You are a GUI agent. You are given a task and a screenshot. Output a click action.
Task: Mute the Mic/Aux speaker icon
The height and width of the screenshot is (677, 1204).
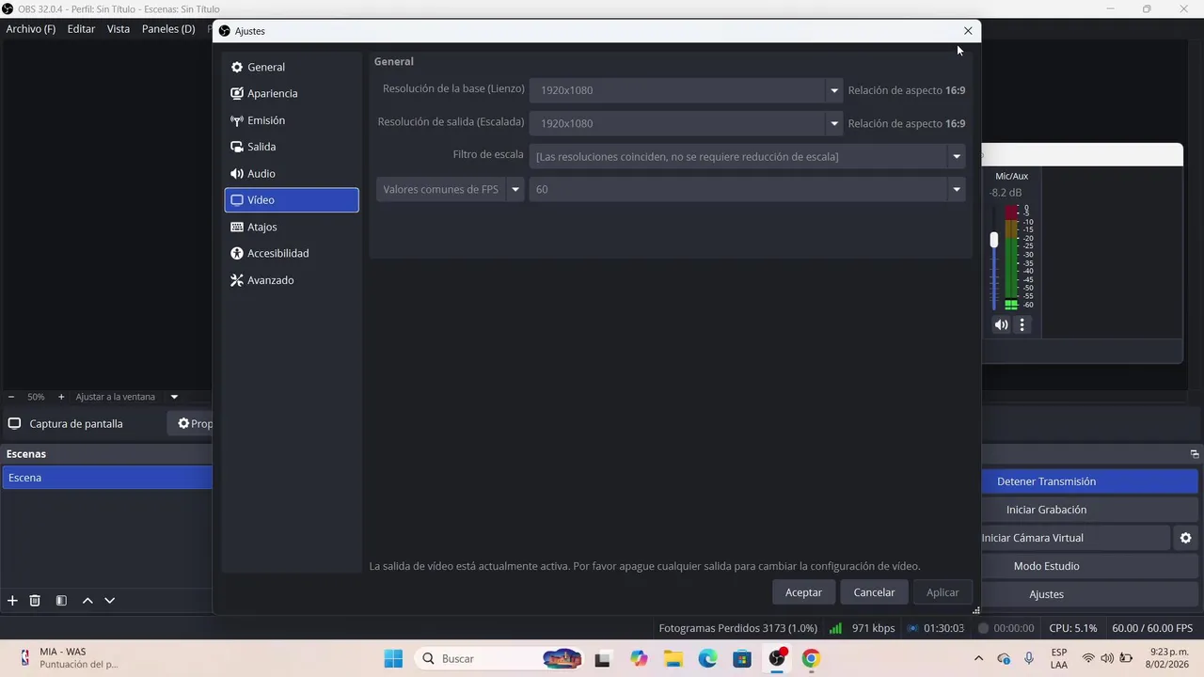click(1001, 324)
